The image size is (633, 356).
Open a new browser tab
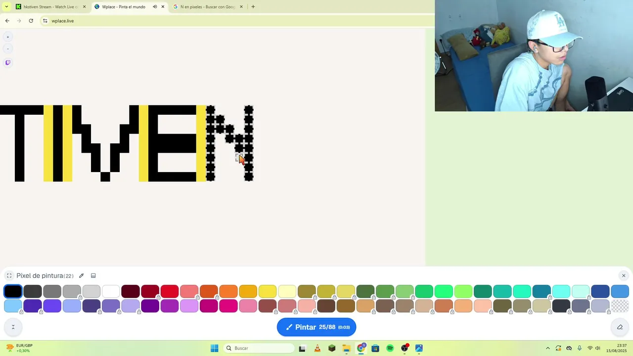253,7
